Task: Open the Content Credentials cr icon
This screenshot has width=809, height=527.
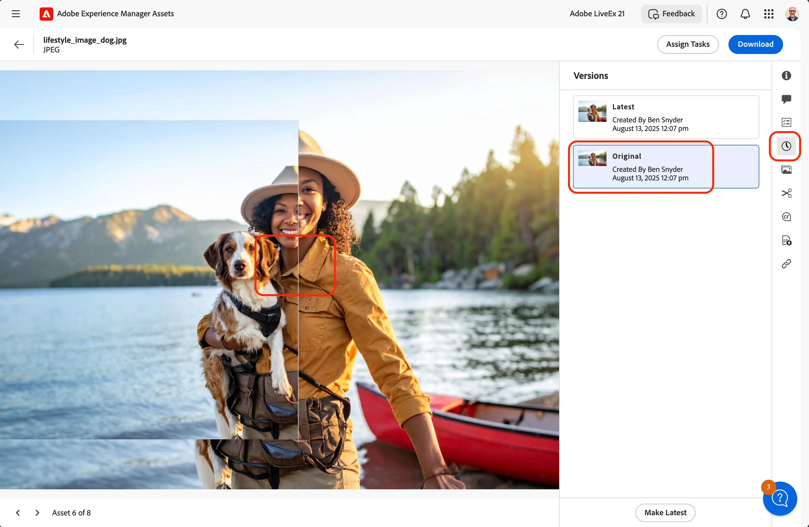Action: click(x=786, y=217)
